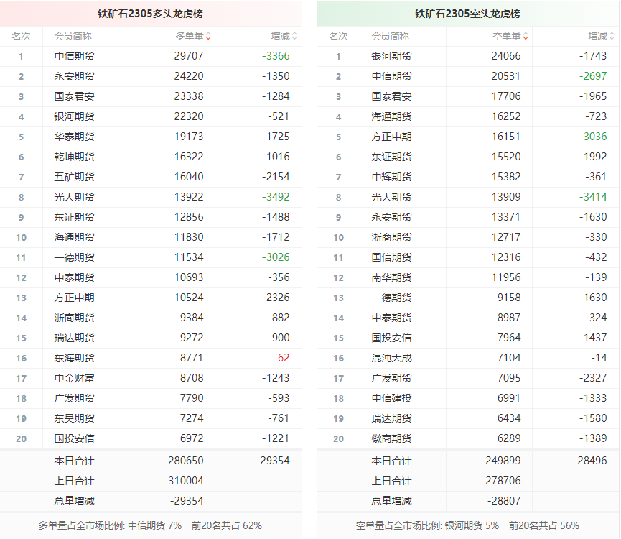Select 混沌天成 in the 空头 ranking
This screenshot has width=621, height=539.
pyautogui.click(x=391, y=358)
